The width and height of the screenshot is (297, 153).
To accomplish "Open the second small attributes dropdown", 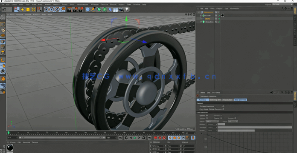I will pyautogui.click(x=233, y=121).
